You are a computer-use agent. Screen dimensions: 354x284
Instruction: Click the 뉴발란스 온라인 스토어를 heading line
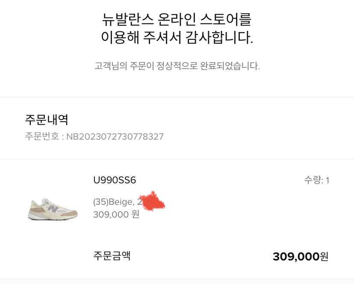click(x=177, y=19)
